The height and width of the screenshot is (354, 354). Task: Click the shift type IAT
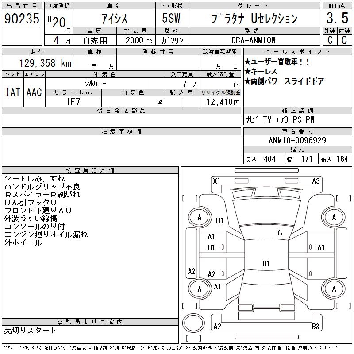[13, 92]
